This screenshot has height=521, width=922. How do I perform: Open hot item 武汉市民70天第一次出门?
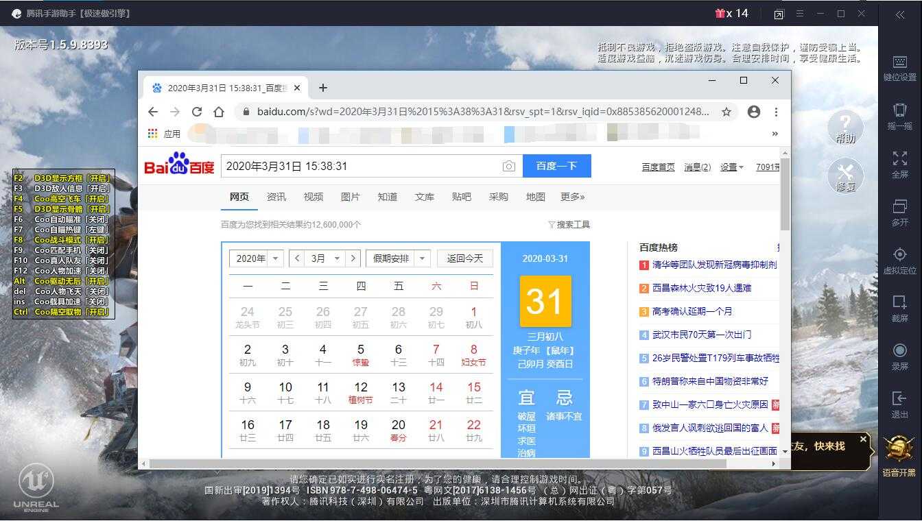click(x=702, y=335)
